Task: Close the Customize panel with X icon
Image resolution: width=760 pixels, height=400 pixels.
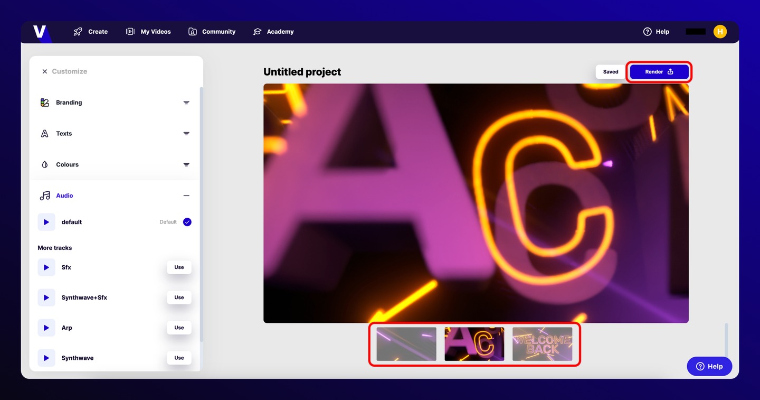Action: (x=45, y=71)
